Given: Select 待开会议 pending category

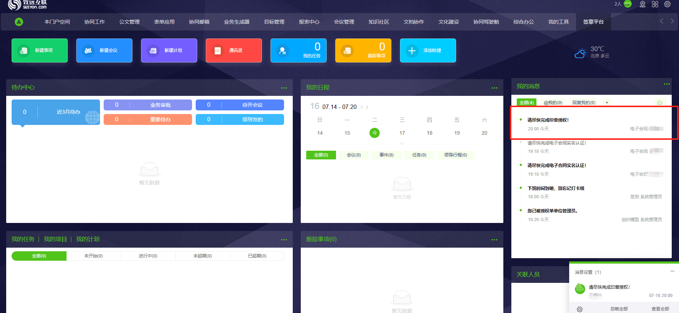Looking at the screenshot, I should (x=240, y=105).
